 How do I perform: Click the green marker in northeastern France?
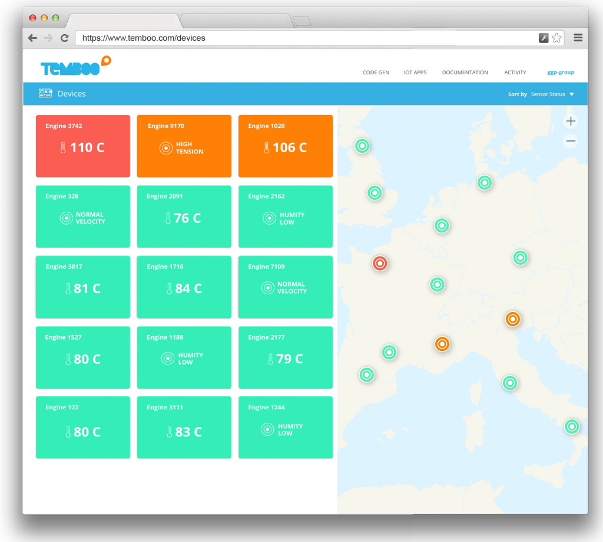click(x=438, y=285)
